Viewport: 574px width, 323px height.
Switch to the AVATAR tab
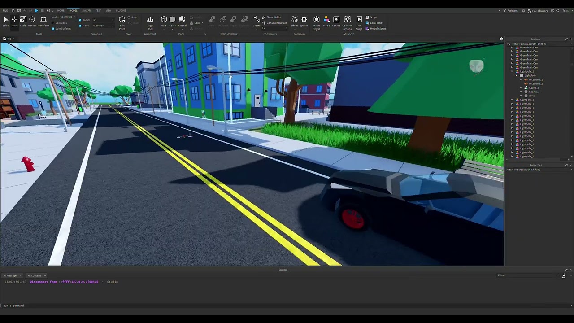tap(86, 10)
